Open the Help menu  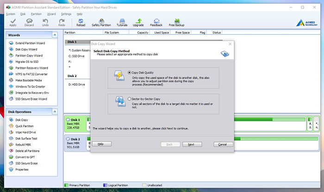pyautogui.click(x=80, y=14)
